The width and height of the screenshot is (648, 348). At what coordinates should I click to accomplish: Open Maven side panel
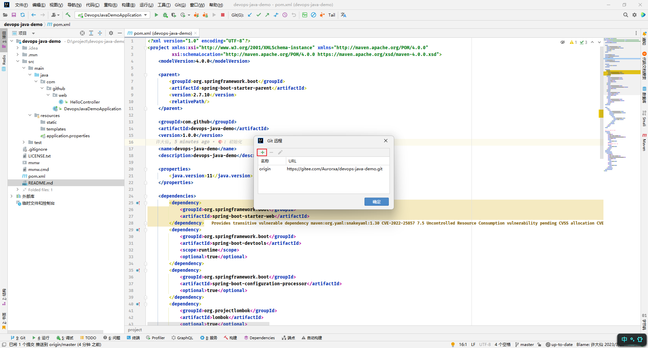pos(644,142)
